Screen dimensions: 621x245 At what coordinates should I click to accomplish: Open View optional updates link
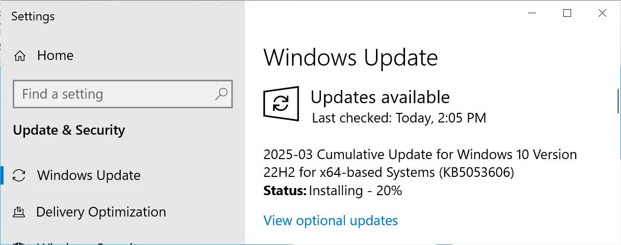pos(331,221)
